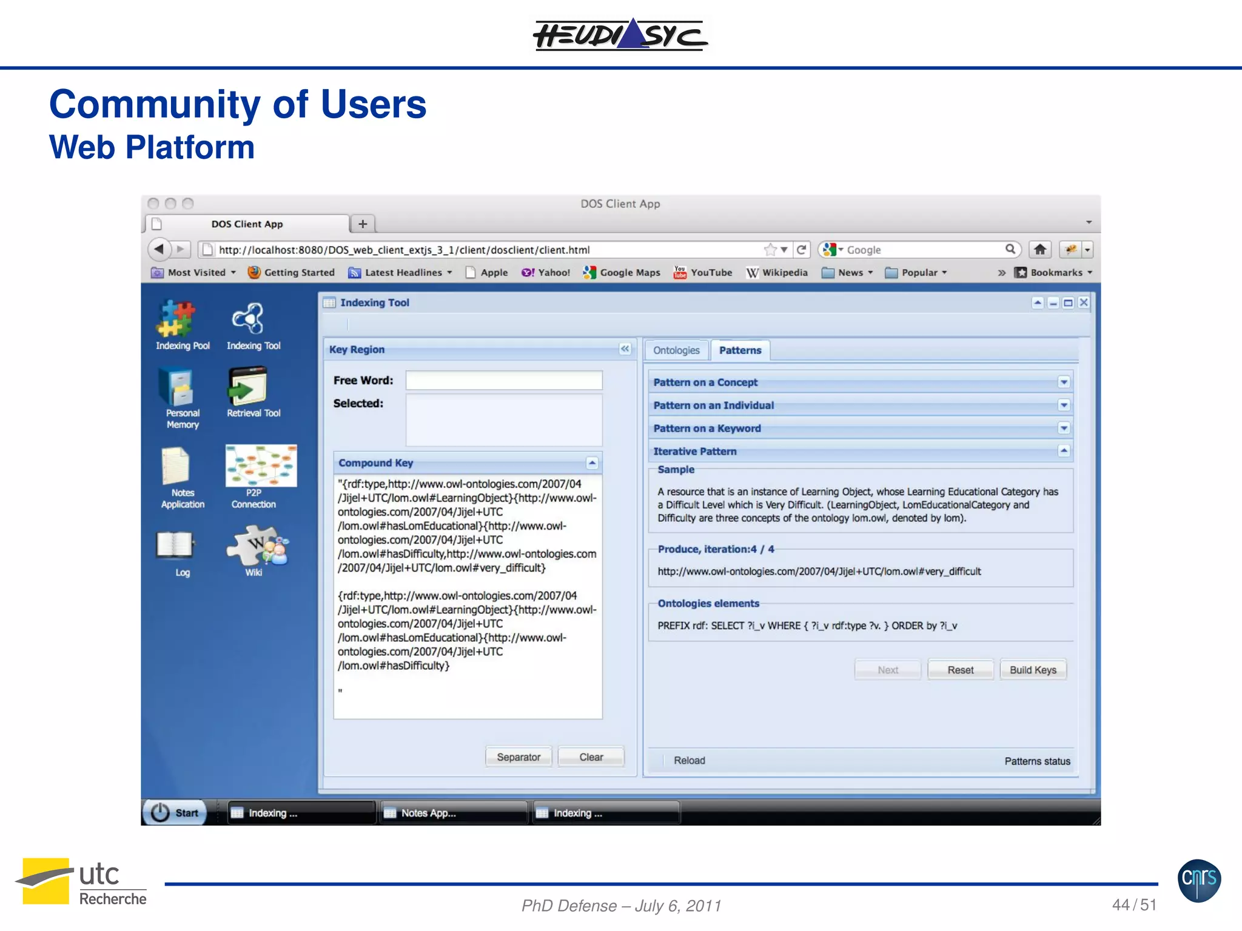
Task: Launch the Retrieval Tool desktop icon
Action: (253, 392)
